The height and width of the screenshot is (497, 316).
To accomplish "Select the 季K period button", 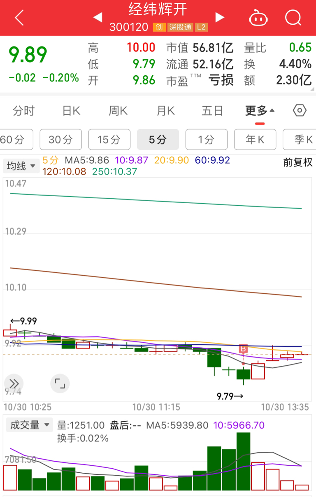I will [x=300, y=139].
